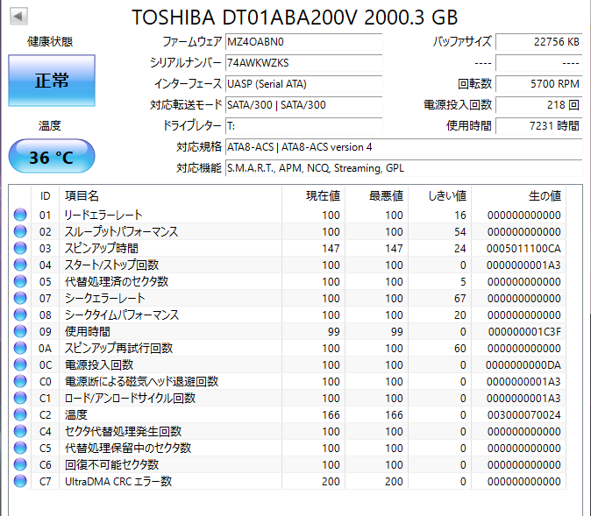Click raw value 0005011100CA

pos(523,249)
